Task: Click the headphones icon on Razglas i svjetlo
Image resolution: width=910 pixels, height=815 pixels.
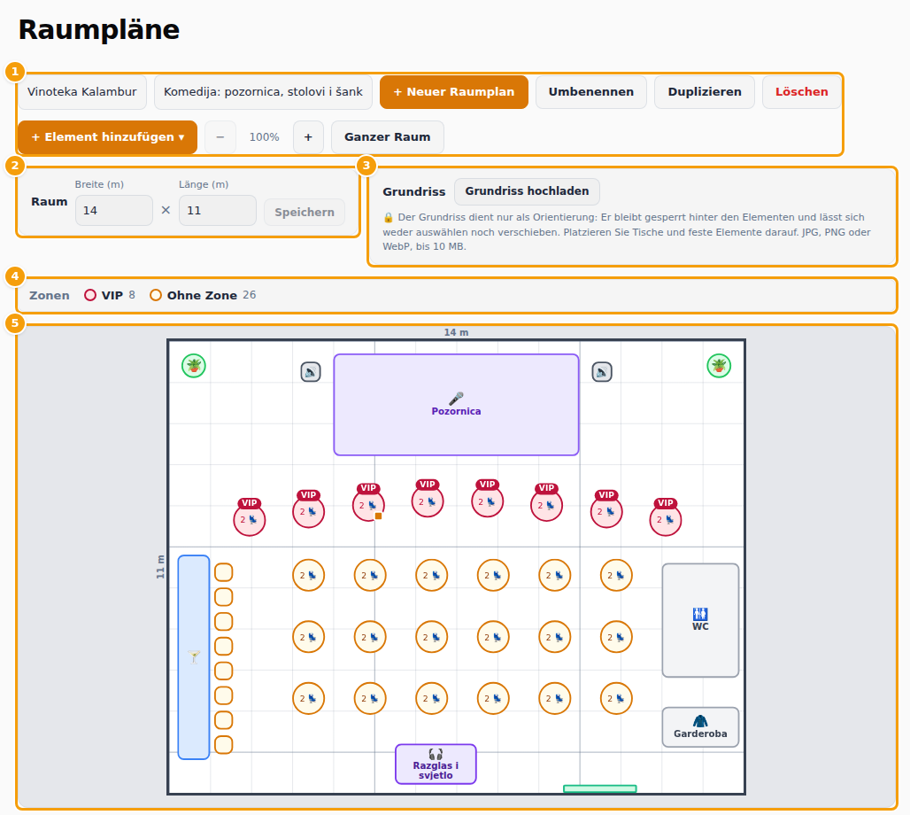Action: 436,754
